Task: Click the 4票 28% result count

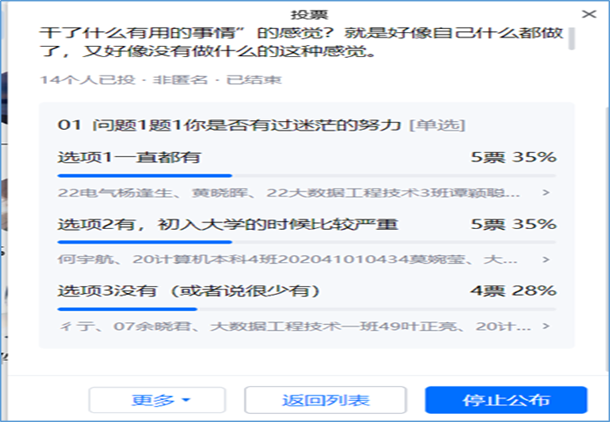Action: tap(513, 291)
